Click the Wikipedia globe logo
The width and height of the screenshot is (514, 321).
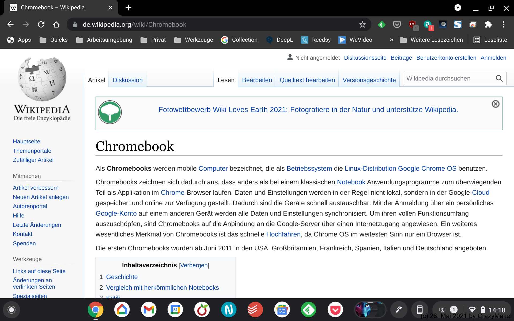[42, 79]
